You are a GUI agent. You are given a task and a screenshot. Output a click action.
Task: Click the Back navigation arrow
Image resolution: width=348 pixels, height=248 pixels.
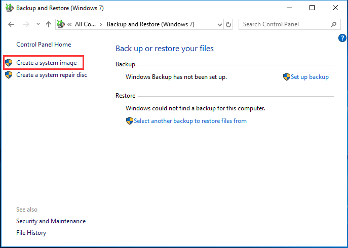pyautogui.click(x=11, y=24)
